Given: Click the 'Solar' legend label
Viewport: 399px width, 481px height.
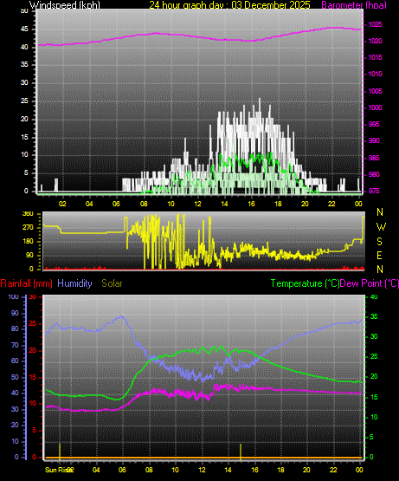Looking at the screenshot, I should 112,283.
